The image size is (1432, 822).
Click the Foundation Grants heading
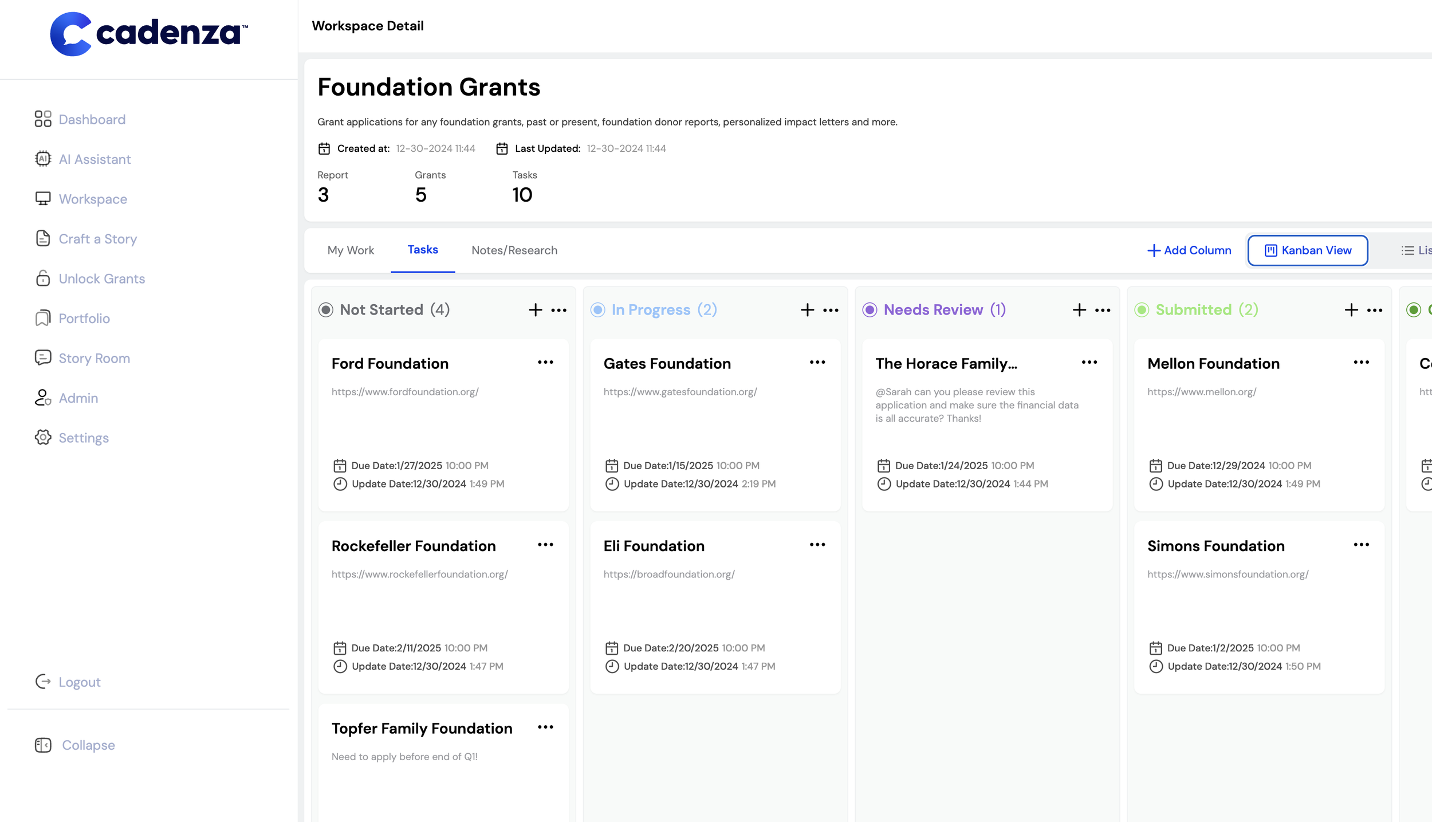(x=428, y=87)
